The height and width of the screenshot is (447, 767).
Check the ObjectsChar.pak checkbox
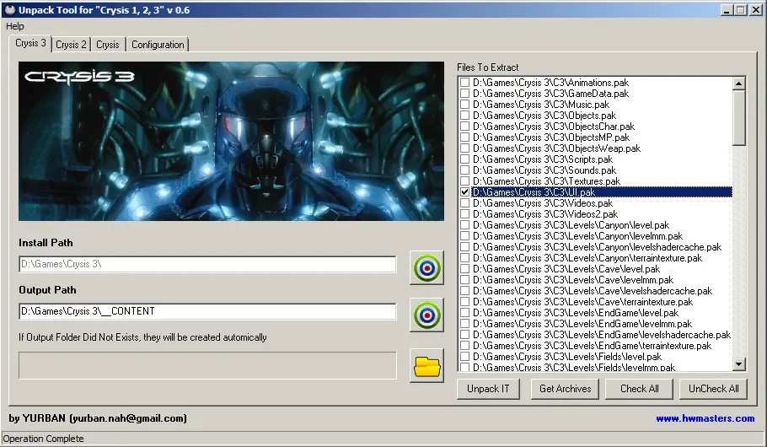click(x=464, y=127)
